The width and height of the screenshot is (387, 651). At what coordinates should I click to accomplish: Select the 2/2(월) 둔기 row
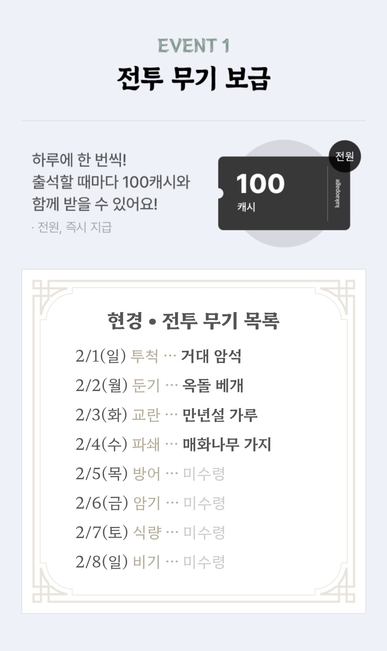159,386
